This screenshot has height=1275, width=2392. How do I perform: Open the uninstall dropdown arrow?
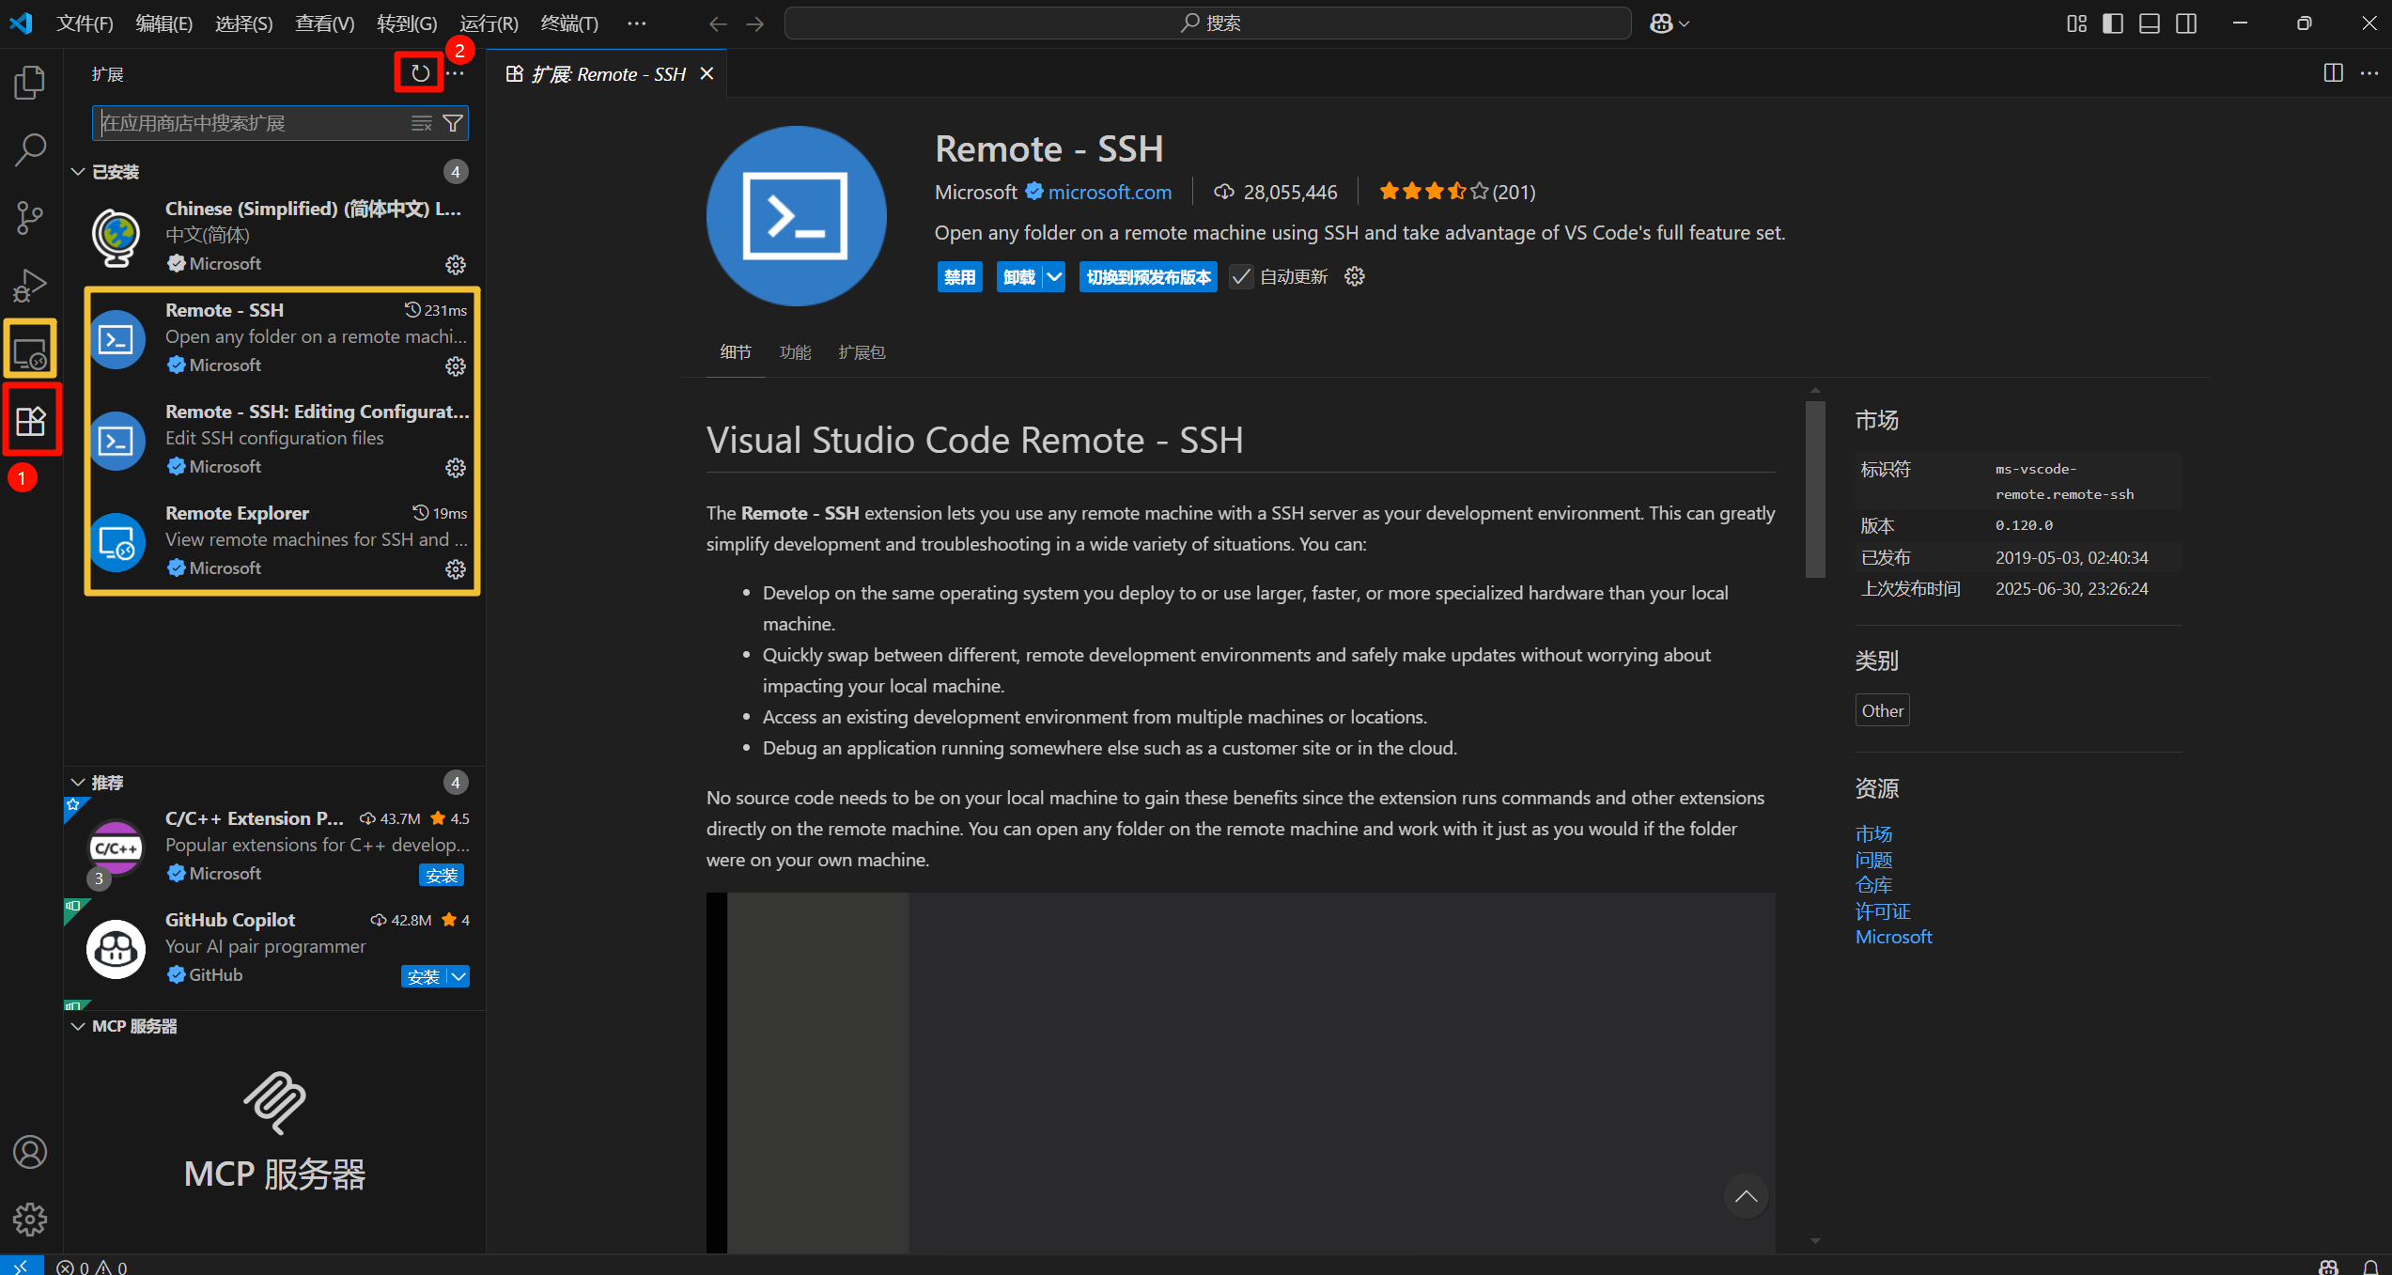pyautogui.click(x=1054, y=277)
